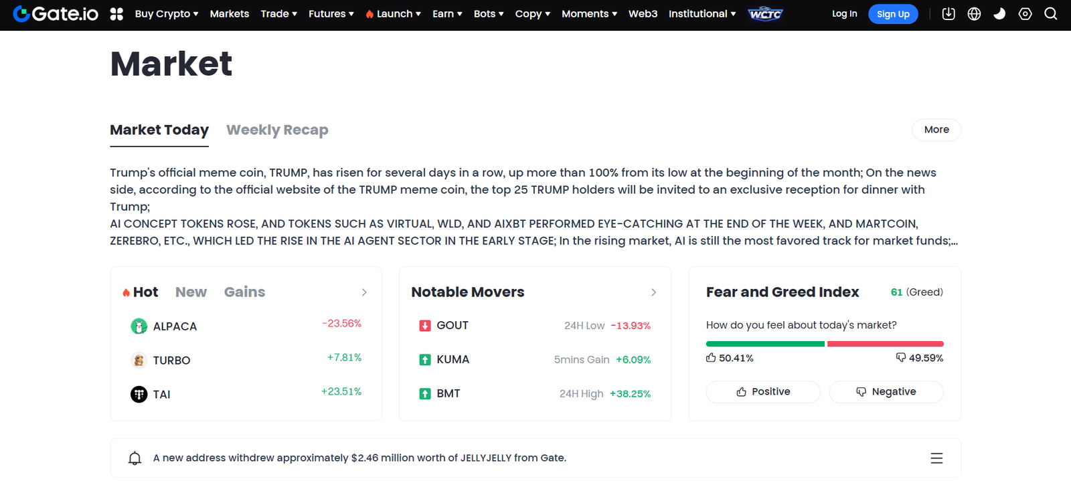Open the header settings icon
Screen dimensions: 1071x487
(1025, 13)
